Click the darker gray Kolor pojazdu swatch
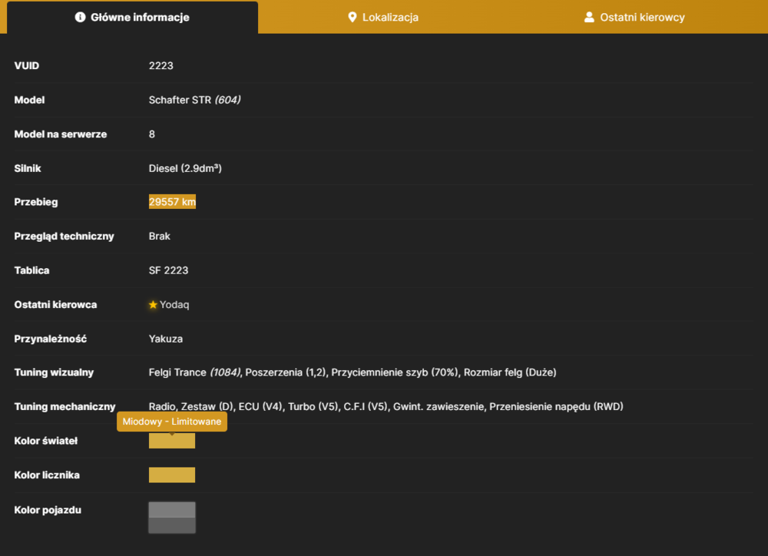This screenshot has width=768, height=556. 172,525
